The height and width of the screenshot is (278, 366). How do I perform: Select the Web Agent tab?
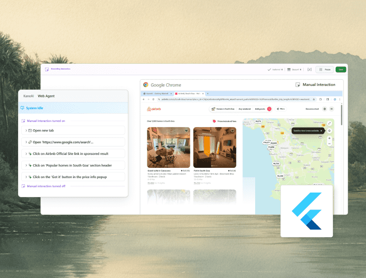[x=46, y=96]
